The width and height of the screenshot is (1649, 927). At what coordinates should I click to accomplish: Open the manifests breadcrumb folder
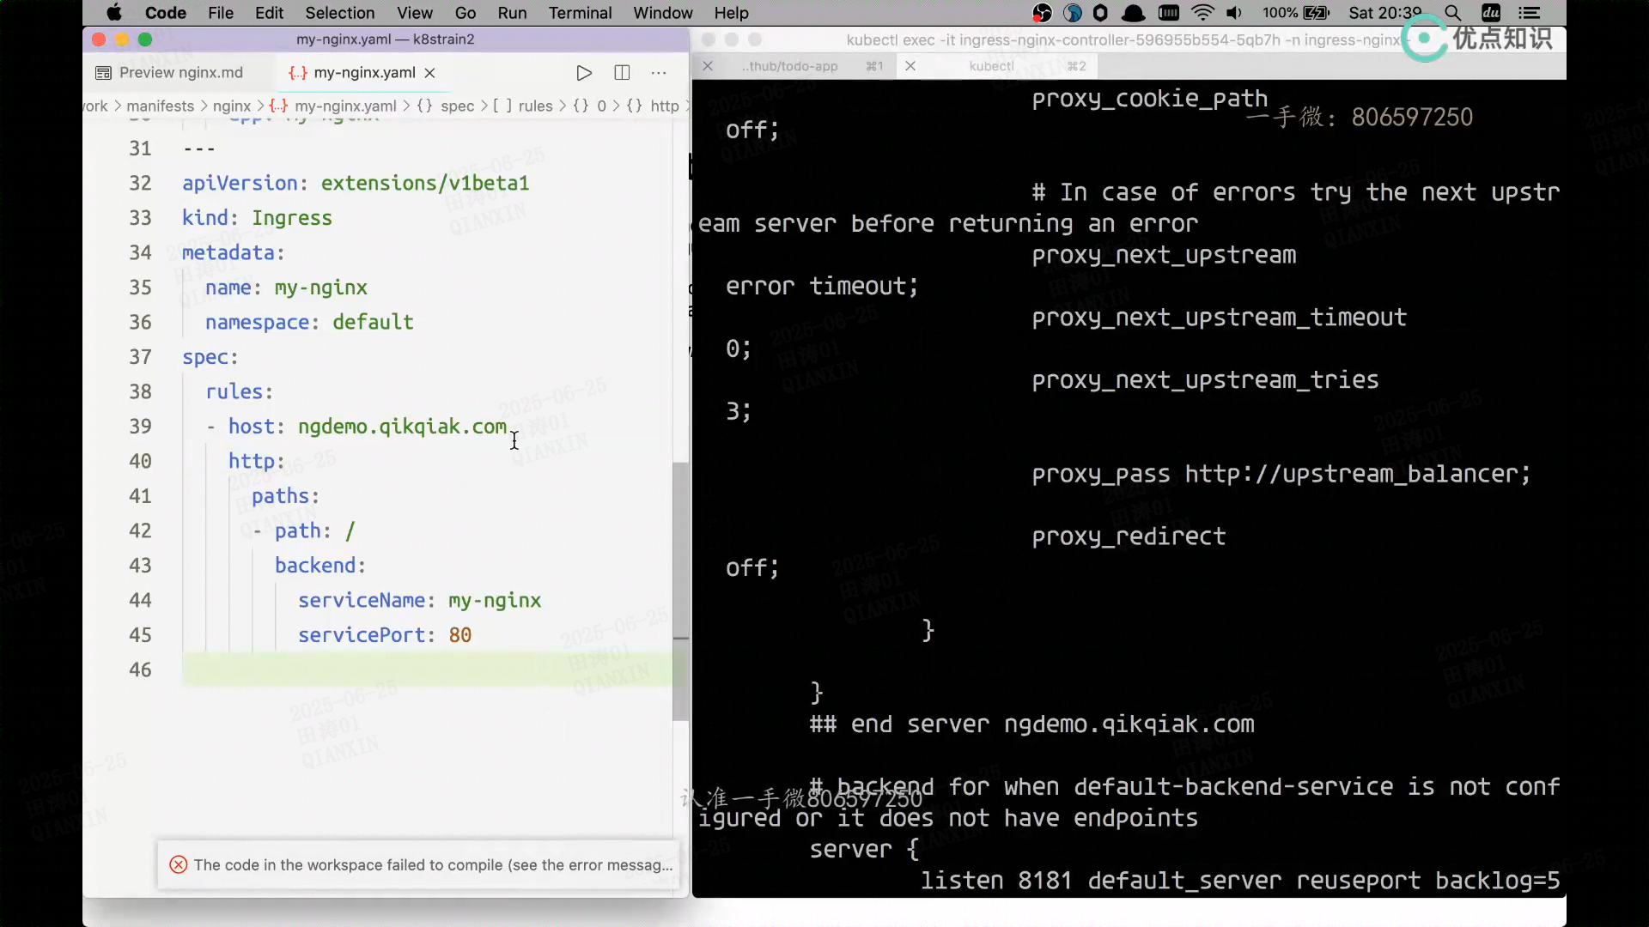[160, 106]
